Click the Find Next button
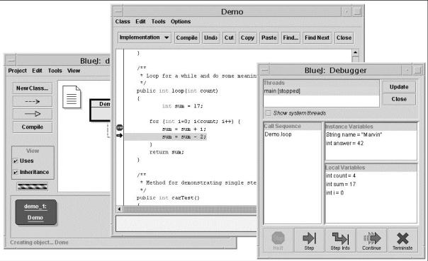428x261 pixels. tap(317, 37)
